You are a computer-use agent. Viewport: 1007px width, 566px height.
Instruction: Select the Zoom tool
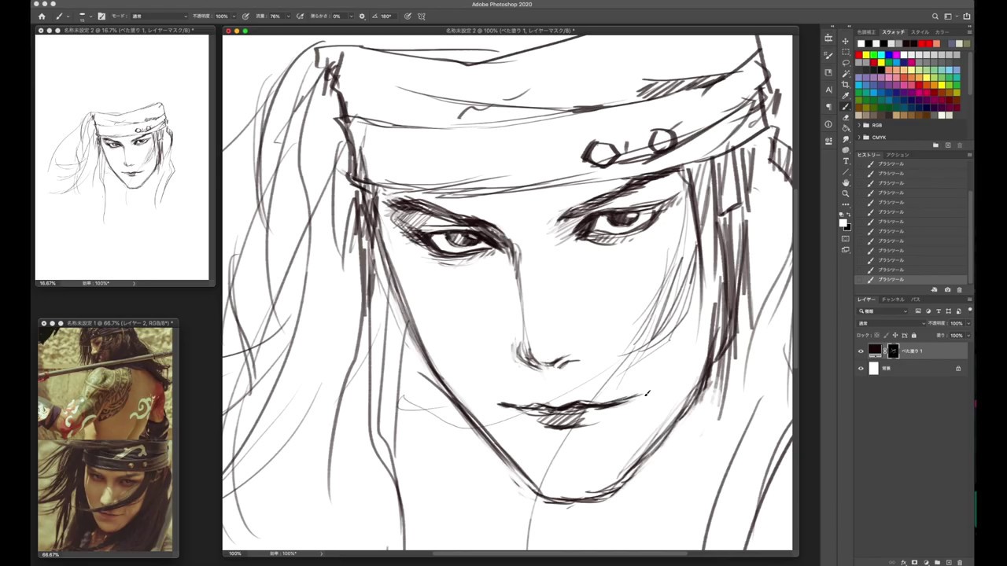click(846, 193)
